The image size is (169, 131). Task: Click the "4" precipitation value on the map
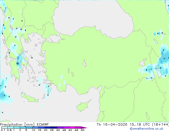(164, 59)
